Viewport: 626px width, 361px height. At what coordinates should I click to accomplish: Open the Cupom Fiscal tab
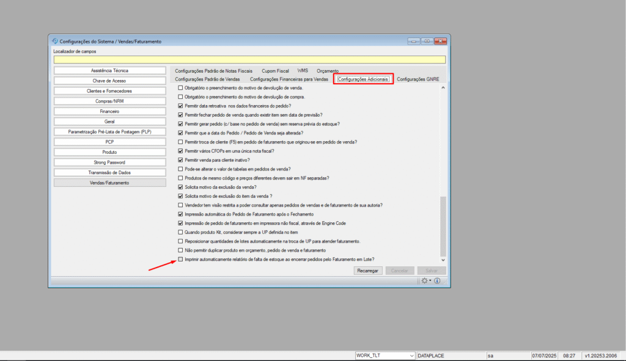275,71
